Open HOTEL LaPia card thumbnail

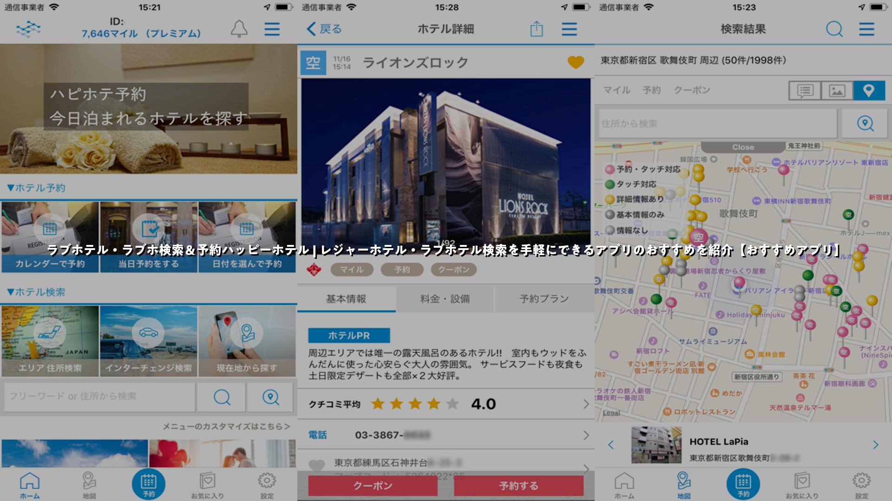point(656,445)
